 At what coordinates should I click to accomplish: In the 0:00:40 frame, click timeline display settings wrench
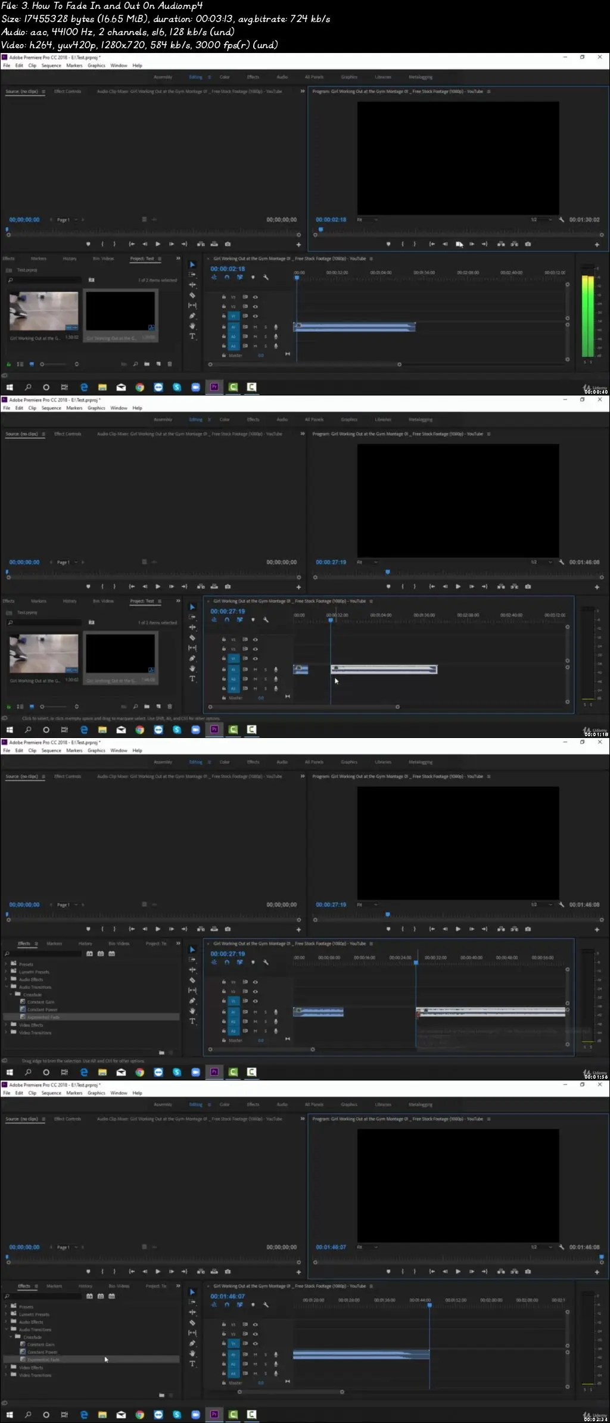coord(266,277)
